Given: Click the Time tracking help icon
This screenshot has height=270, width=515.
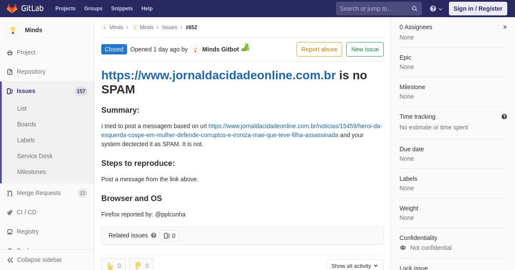Looking at the screenshot, I should 504,117.
